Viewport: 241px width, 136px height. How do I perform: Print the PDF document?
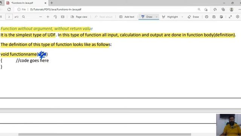[207, 17]
